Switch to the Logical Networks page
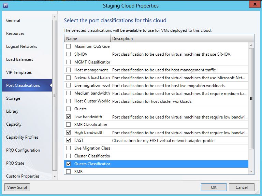 (21, 46)
